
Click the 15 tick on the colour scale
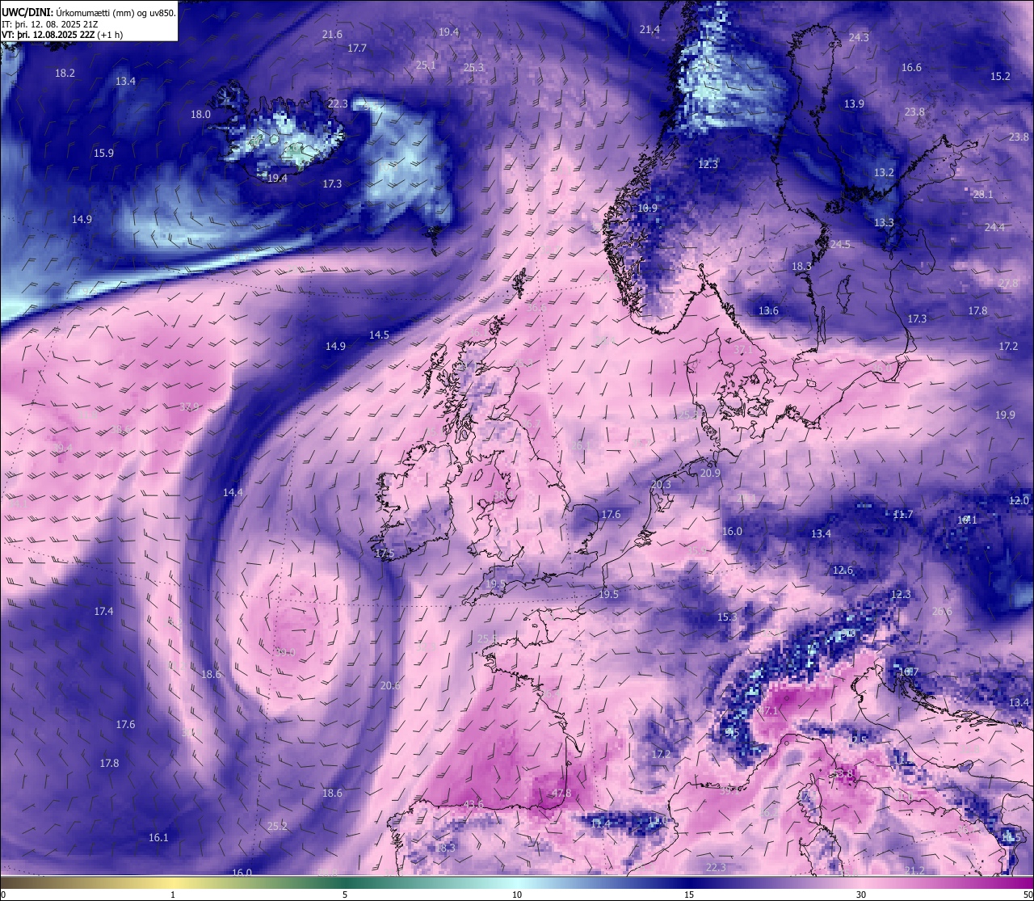(x=689, y=895)
